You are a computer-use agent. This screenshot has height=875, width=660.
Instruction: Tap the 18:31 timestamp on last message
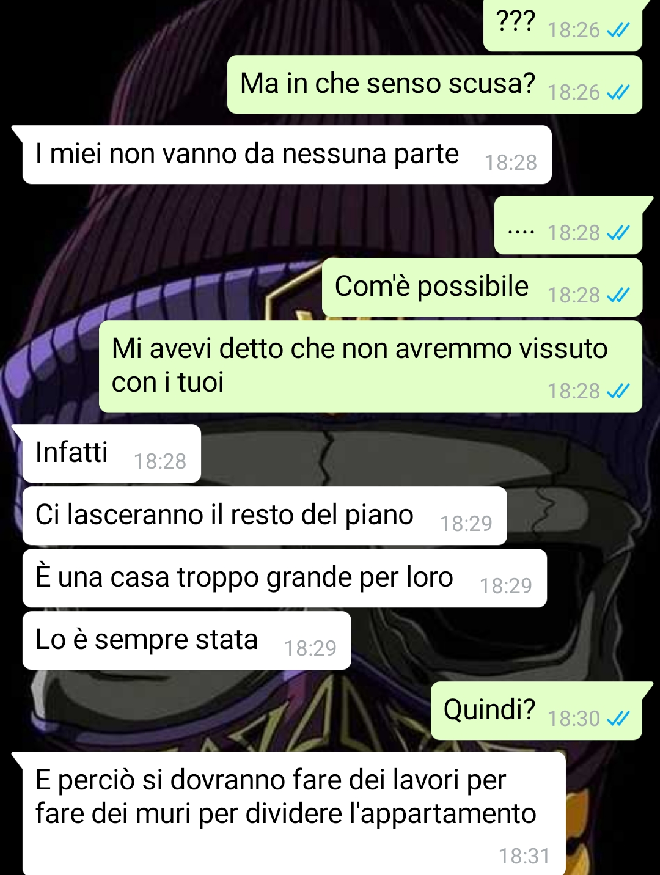tap(524, 857)
